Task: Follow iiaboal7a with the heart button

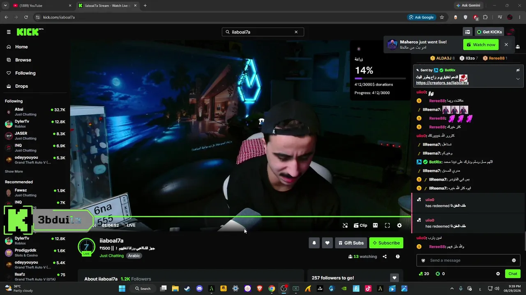Action: coord(327,243)
